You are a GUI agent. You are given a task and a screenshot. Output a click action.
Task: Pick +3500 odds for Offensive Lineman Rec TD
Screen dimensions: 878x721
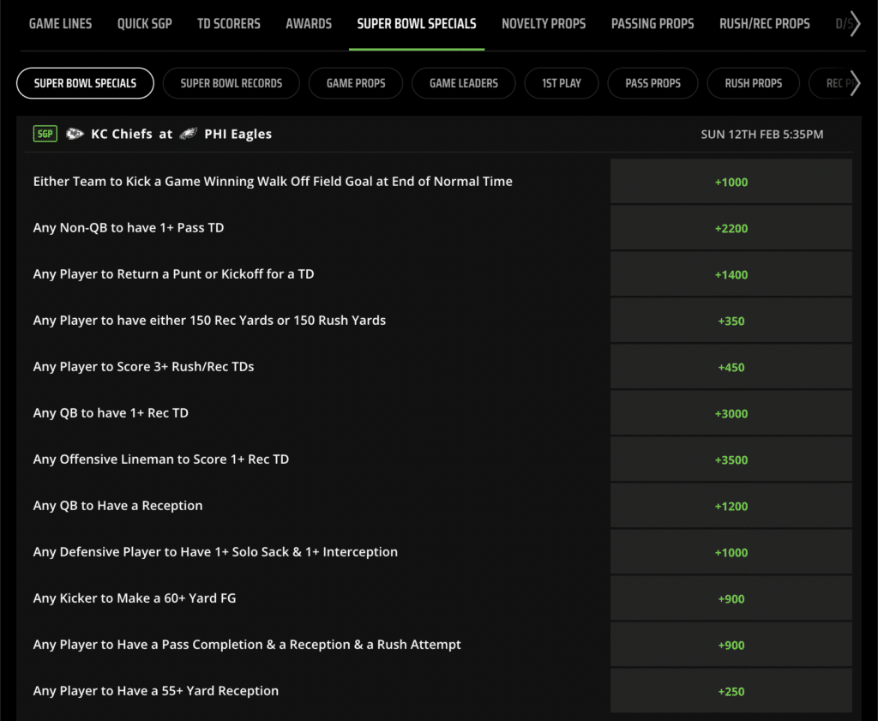click(x=731, y=460)
